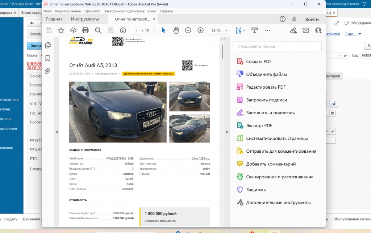
Task: Select the Hand pan tool
Action: coord(176,30)
